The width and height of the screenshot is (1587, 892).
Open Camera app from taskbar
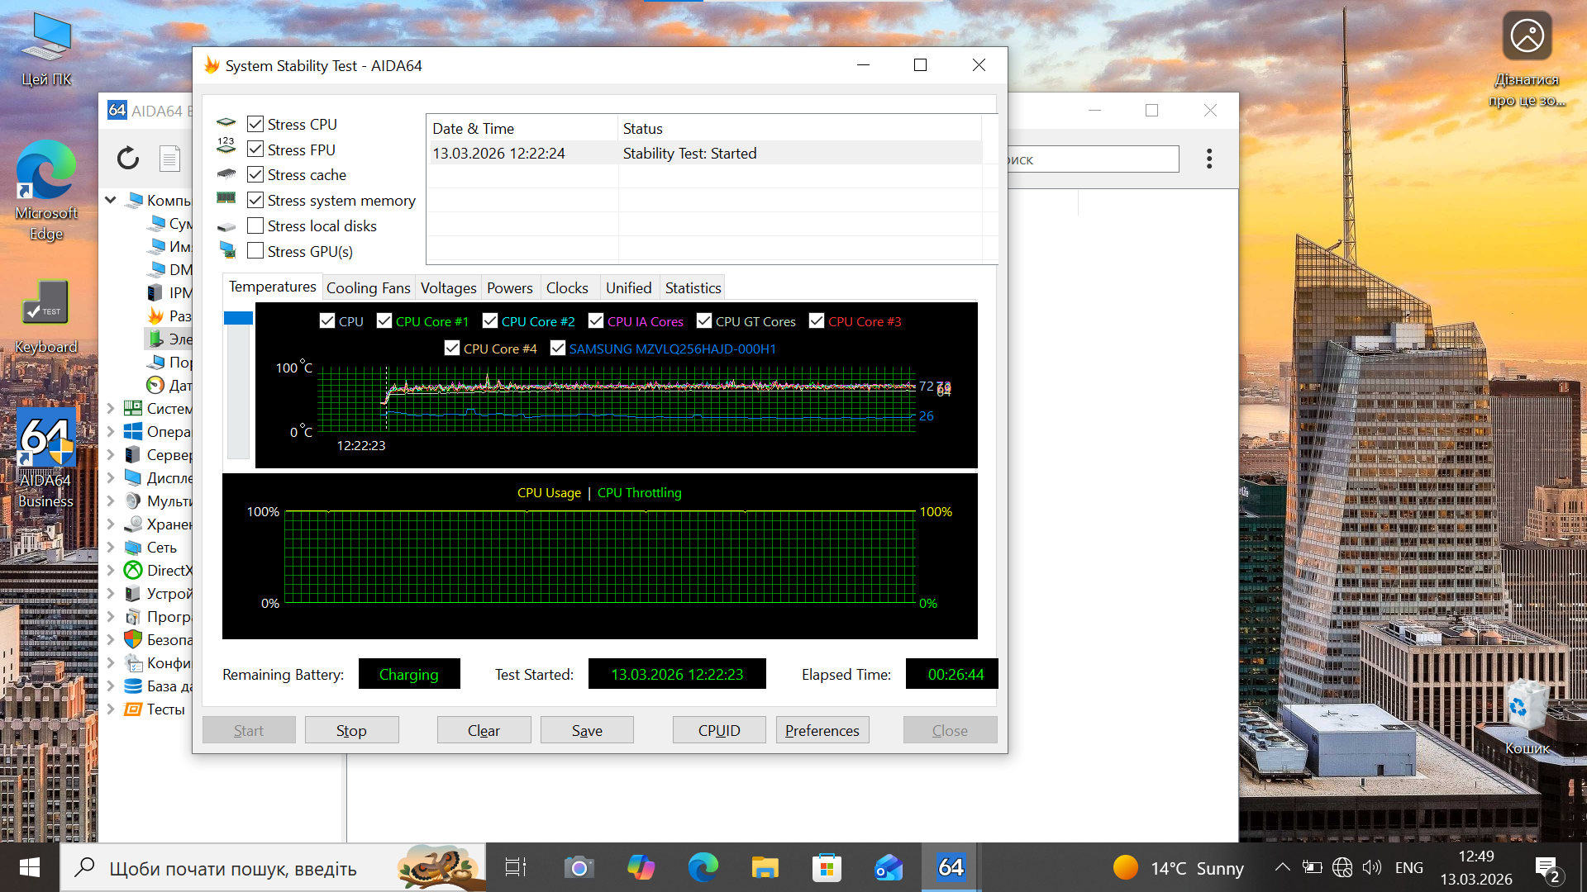(x=579, y=867)
